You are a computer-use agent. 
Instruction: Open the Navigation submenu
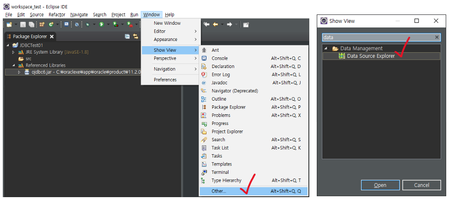pos(171,69)
